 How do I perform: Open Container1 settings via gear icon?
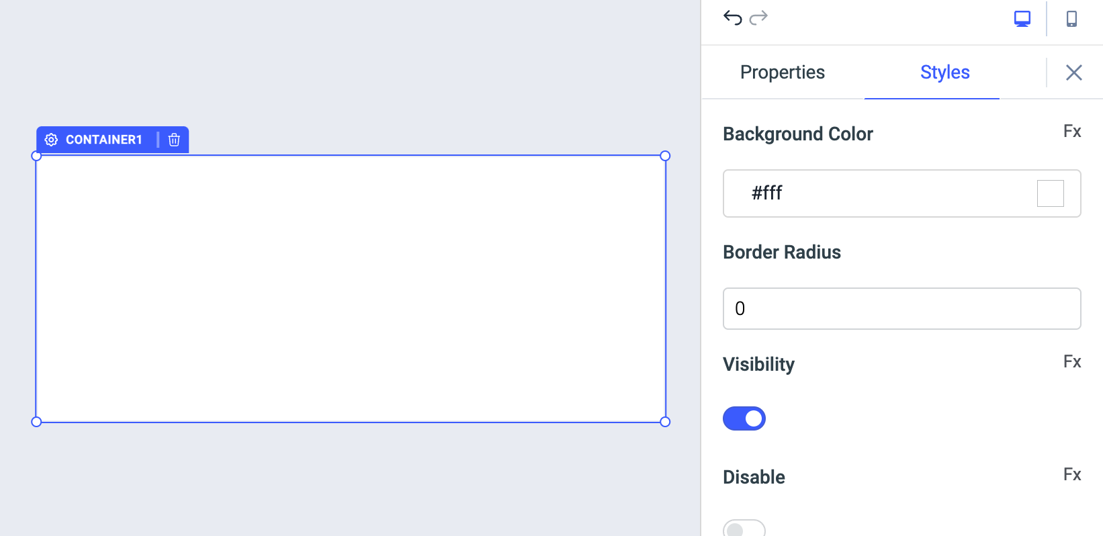tap(50, 140)
